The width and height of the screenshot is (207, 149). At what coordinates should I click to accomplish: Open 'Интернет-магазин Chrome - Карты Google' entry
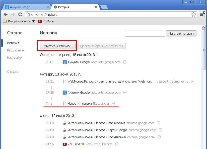[x=97, y=130]
